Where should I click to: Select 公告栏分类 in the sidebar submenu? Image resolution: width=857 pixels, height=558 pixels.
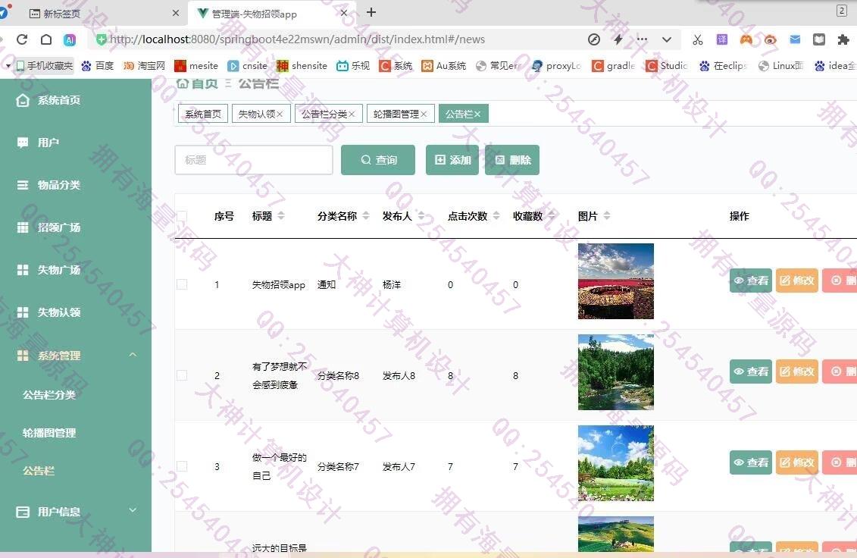pyautogui.click(x=49, y=394)
